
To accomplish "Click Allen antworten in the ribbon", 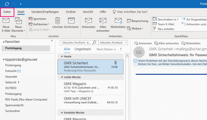I will coord(103,22).
